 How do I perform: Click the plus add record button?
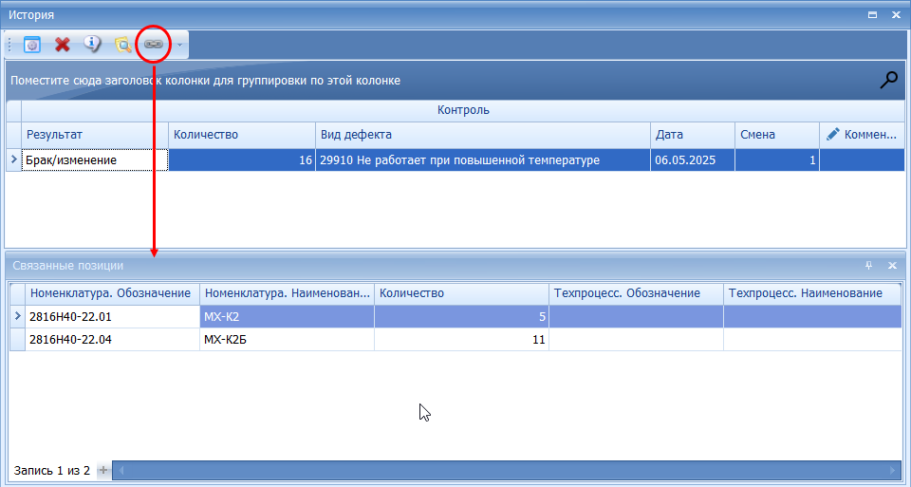103,470
